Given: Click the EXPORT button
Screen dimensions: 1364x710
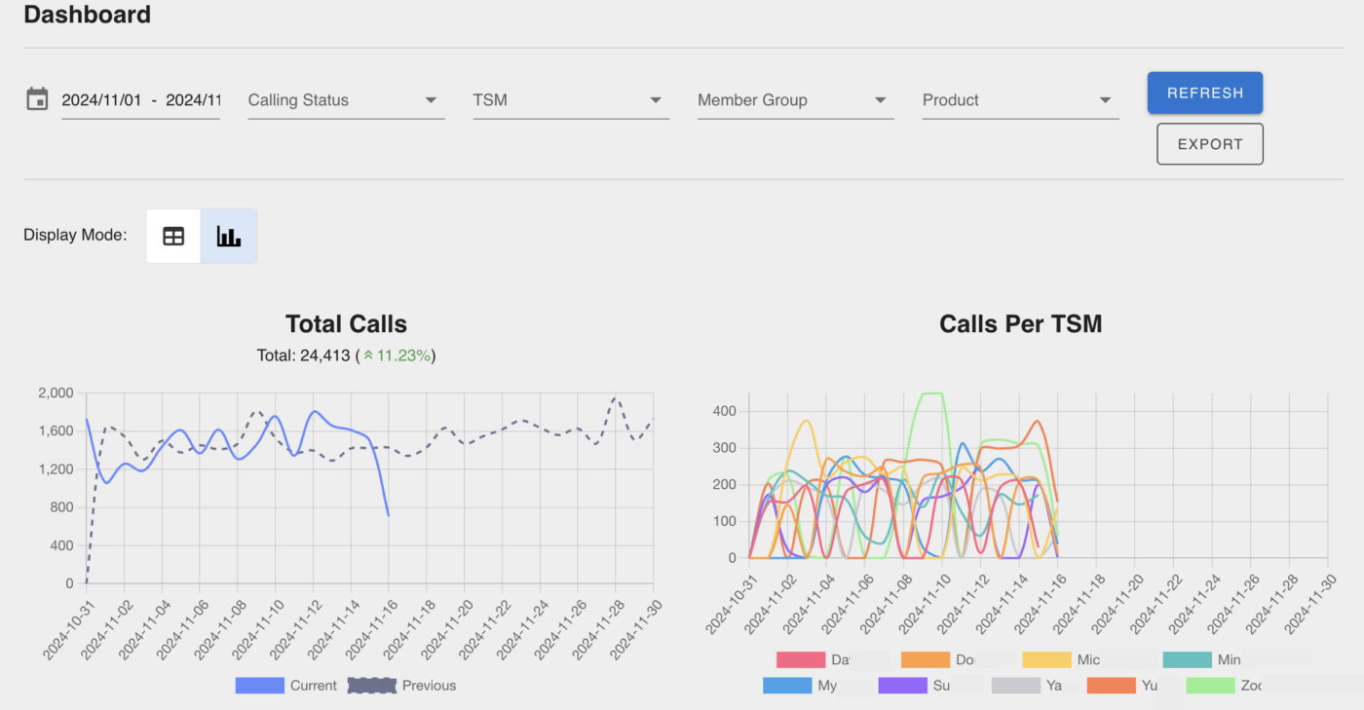Looking at the screenshot, I should pos(1210,144).
